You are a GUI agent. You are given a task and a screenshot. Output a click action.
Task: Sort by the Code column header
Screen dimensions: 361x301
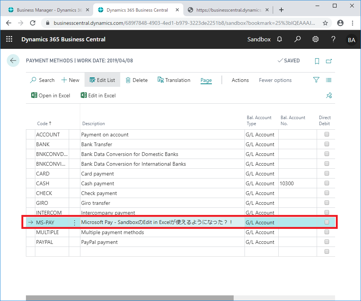tap(44, 123)
